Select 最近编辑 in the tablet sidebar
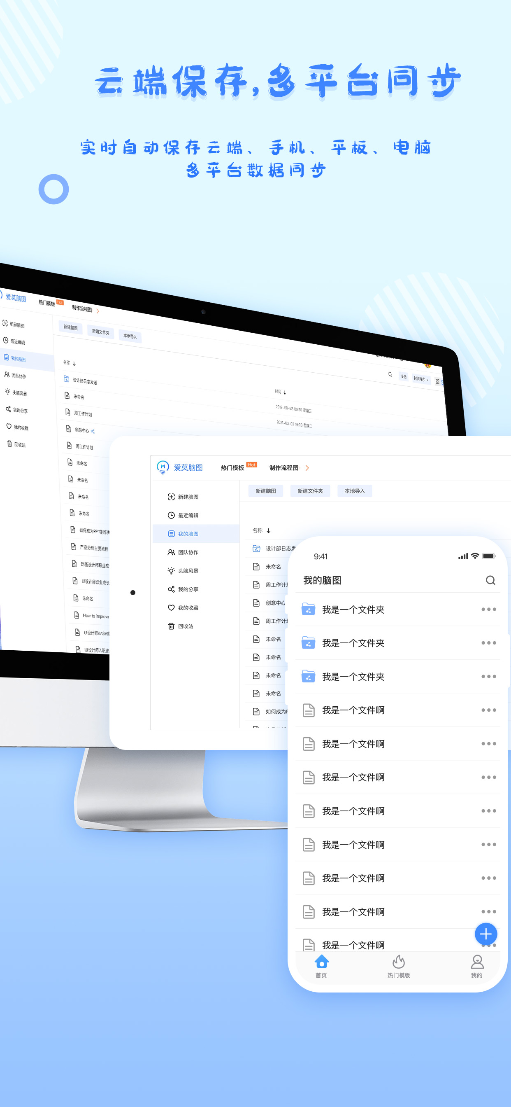Screen dimensions: 511x1107 point(183,515)
